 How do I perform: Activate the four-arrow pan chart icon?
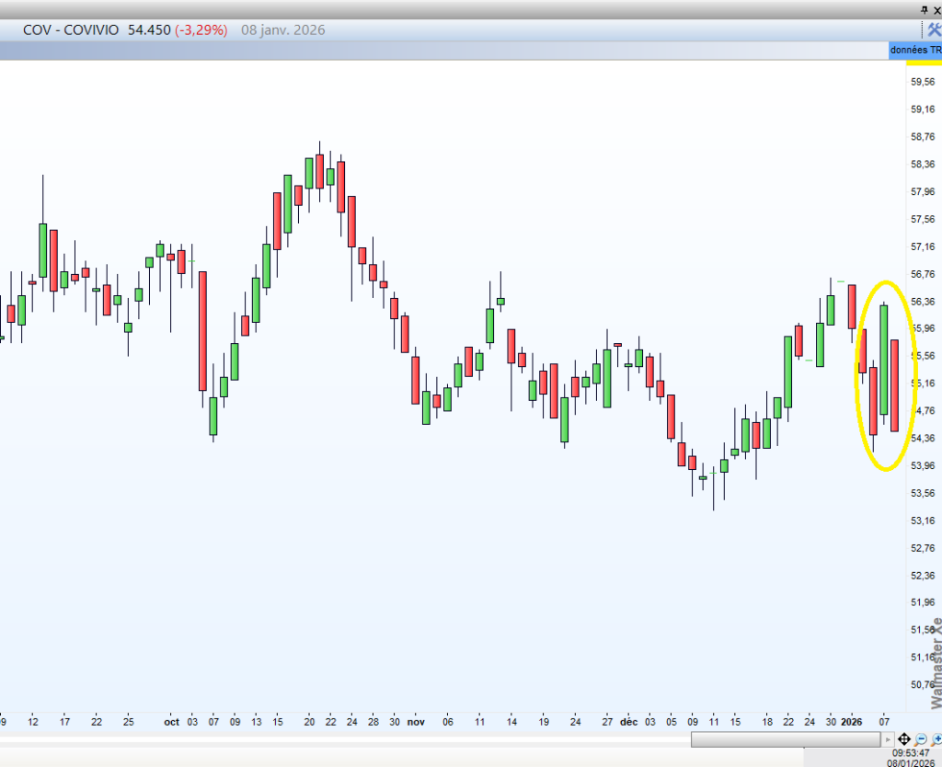903,739
